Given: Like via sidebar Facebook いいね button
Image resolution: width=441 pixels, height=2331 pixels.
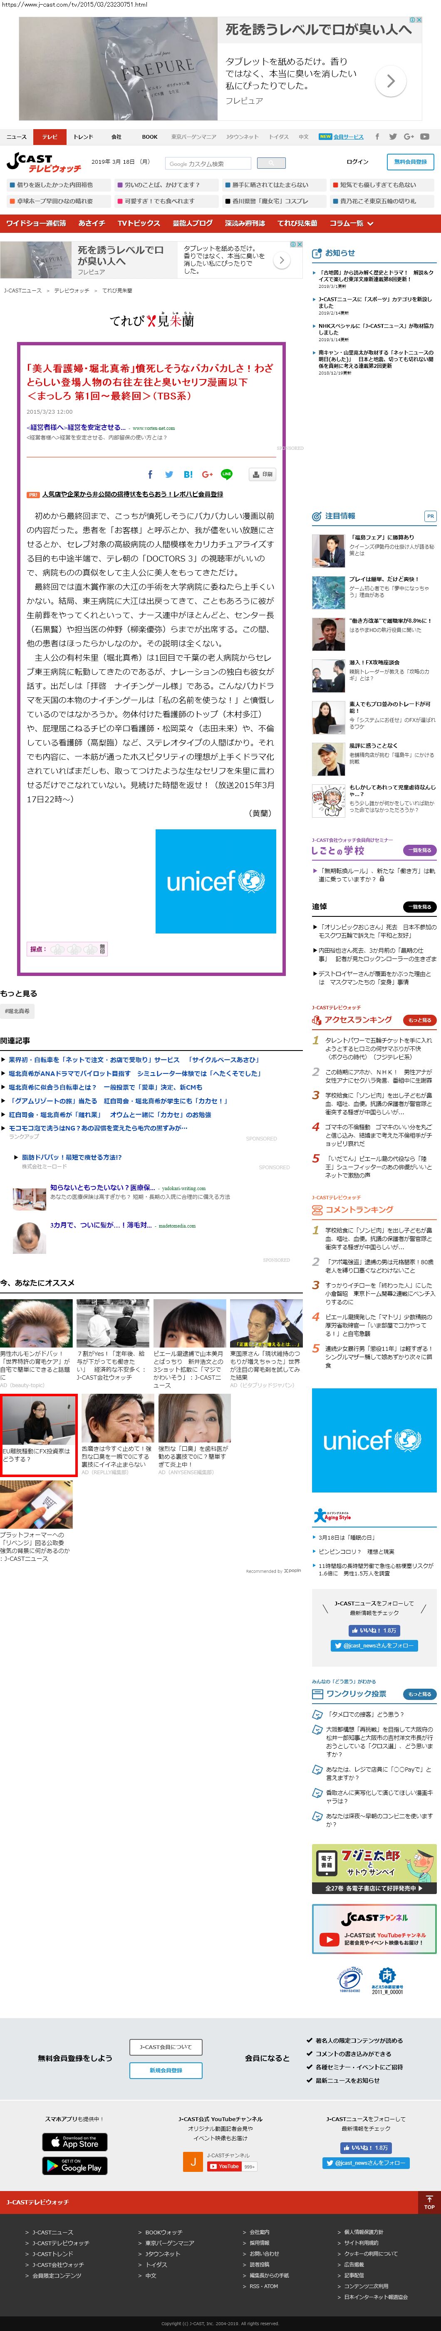Looking at the screenshot, I should pos(374,1631).
